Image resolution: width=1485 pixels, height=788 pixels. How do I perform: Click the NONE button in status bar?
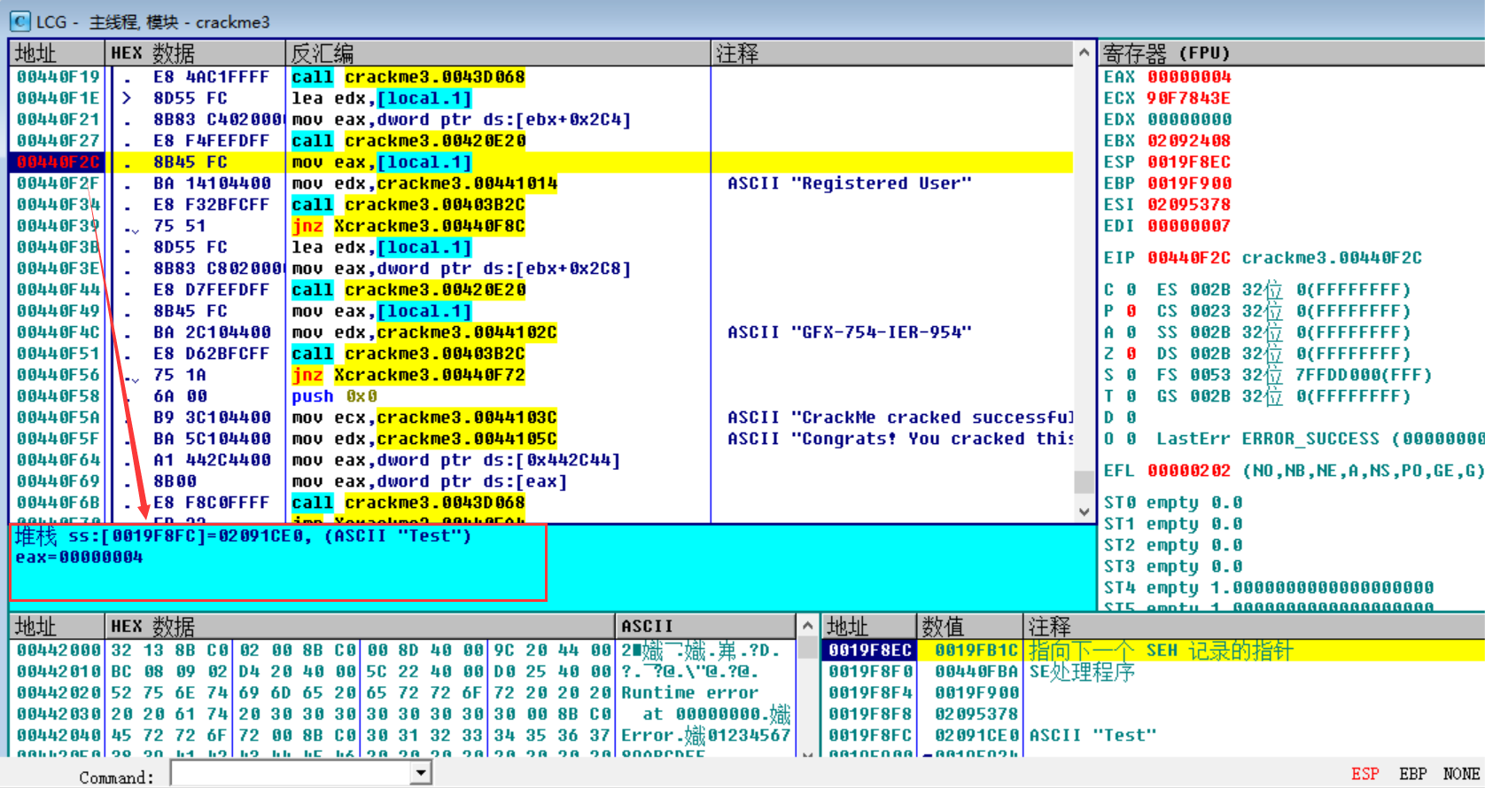[1461, 774]
